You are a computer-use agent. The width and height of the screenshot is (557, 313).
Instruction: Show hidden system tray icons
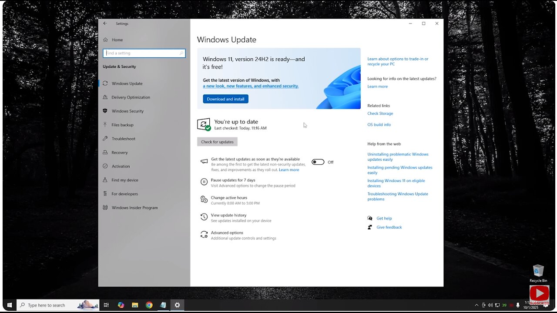point(476,305)
